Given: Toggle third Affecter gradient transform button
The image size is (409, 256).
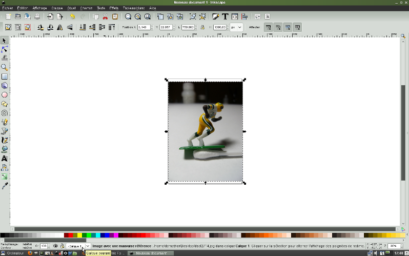Looking at the screenshot, I should point(288,27).
